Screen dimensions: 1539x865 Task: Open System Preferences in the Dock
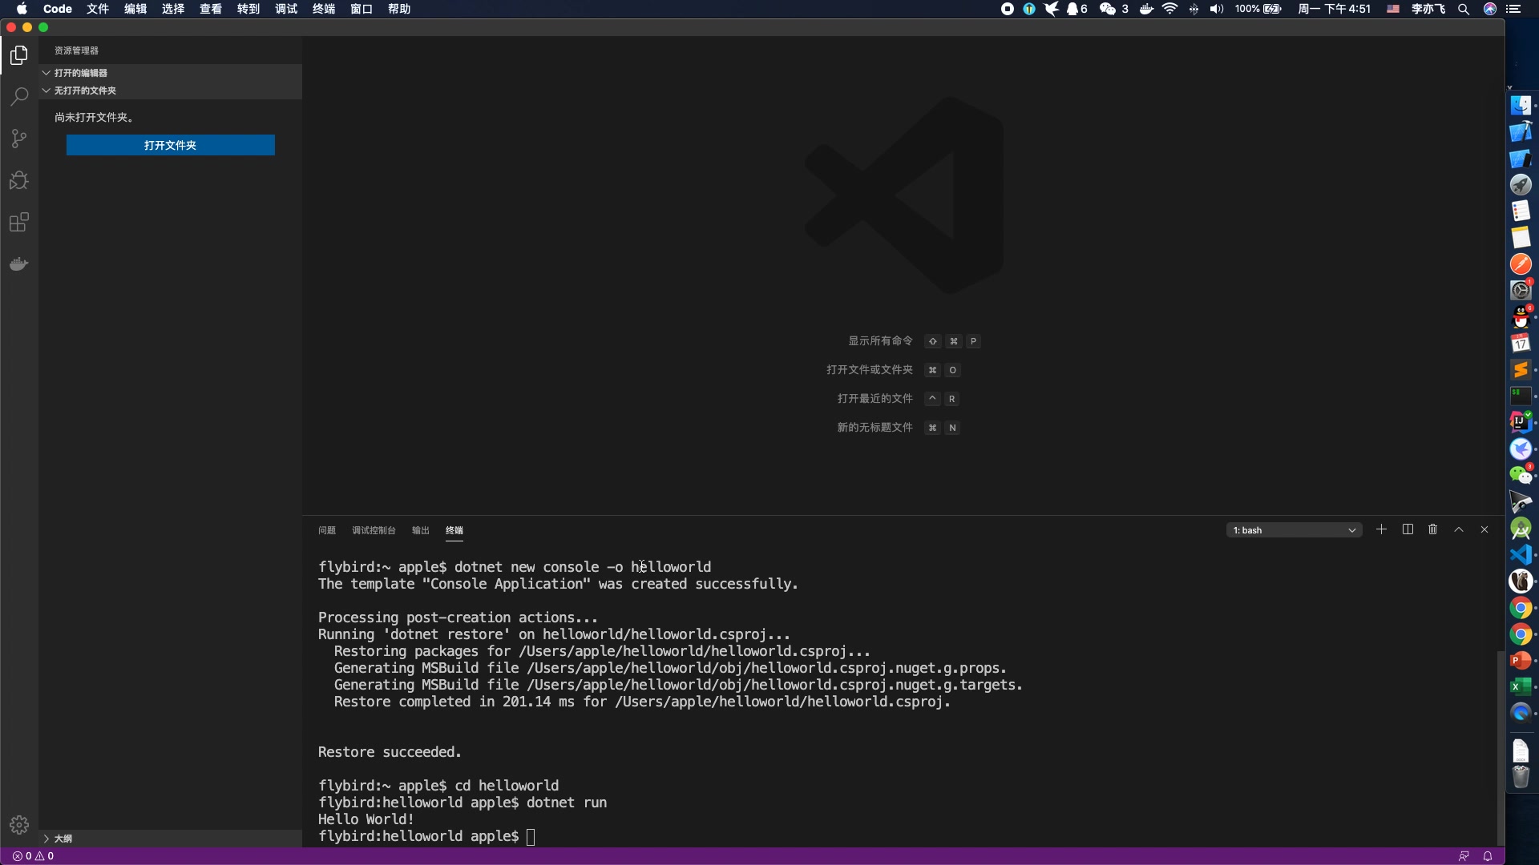[x=1521, y=290]
